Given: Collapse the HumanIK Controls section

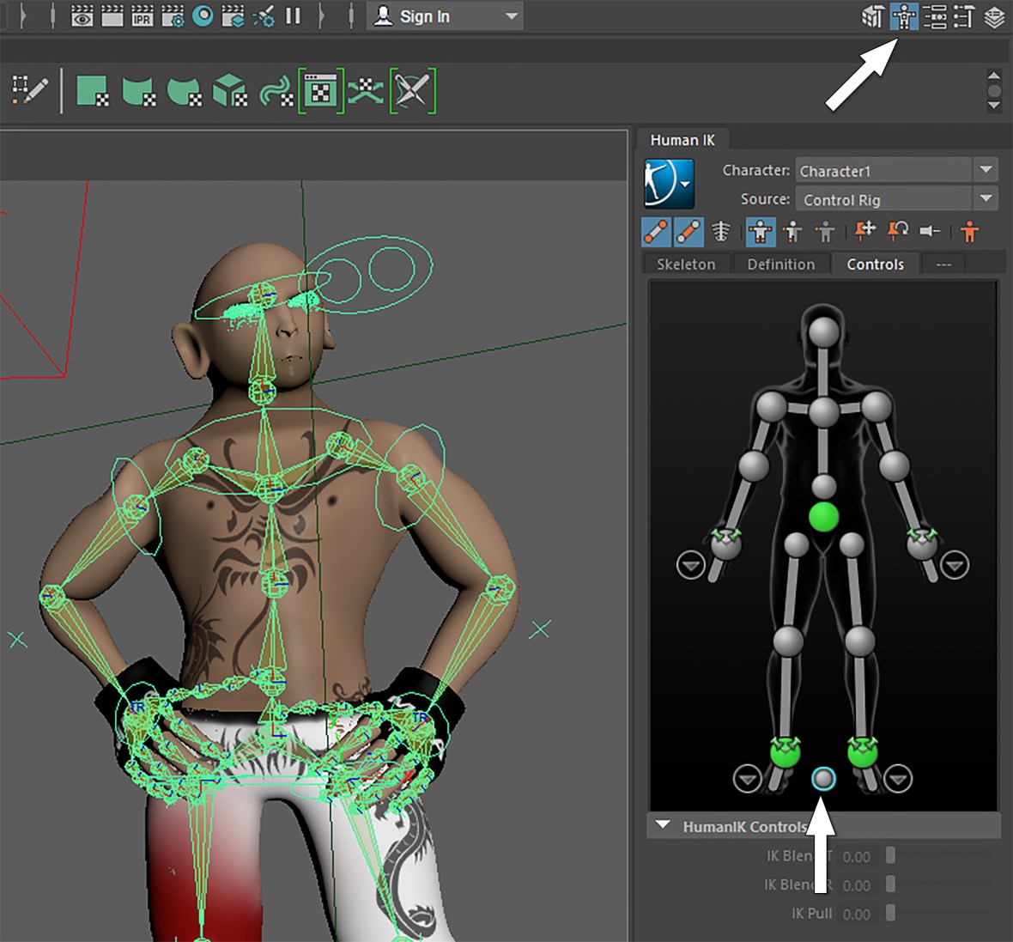Looking at the screenshot, I should click(663, 825).
